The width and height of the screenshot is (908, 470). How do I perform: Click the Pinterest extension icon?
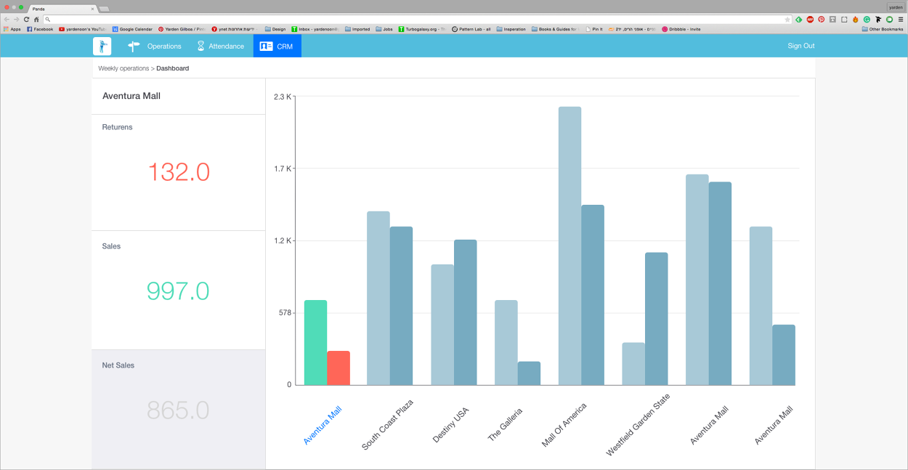point(822,19)
